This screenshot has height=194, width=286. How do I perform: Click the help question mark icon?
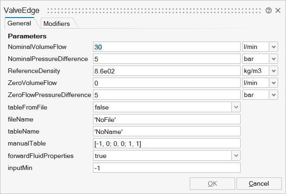[x=269, y=10]
